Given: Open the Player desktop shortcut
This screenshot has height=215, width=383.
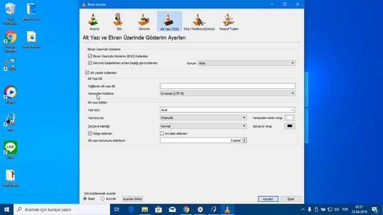Looking at the screenshot, I should tap(10, 94).
